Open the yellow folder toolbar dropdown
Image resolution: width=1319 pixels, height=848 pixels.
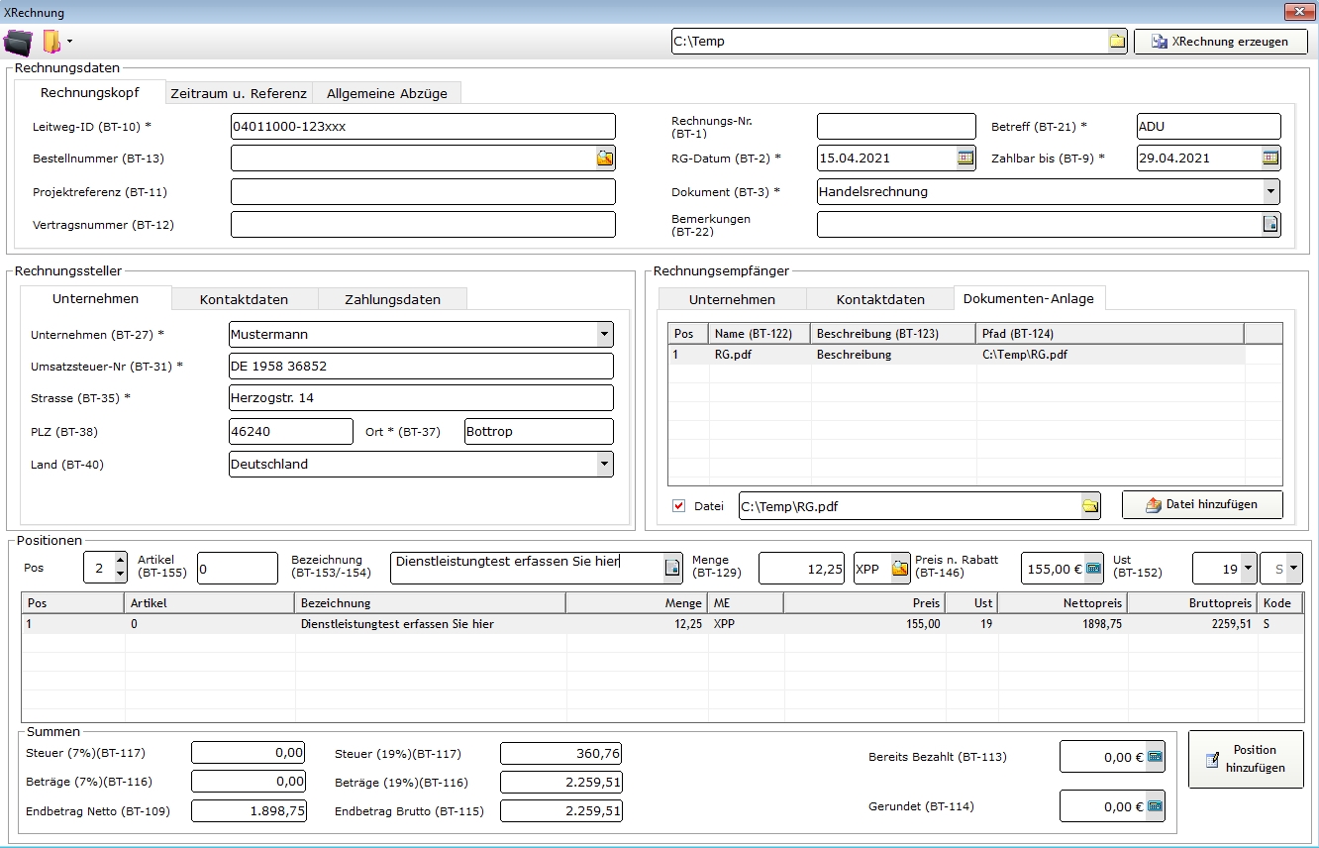pos(69,43)
